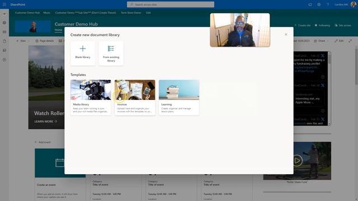Select the Home site navigation tab

tap(58, 30)
